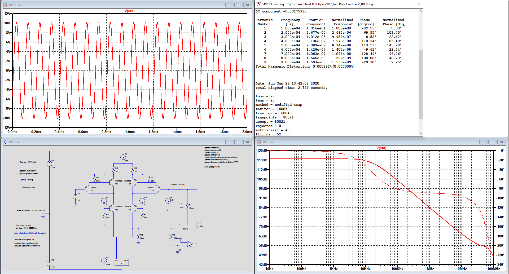Select the R3 20K resistor
This screenshot has height=274, width=509.
pyautogui.click(x=149, y=179)
